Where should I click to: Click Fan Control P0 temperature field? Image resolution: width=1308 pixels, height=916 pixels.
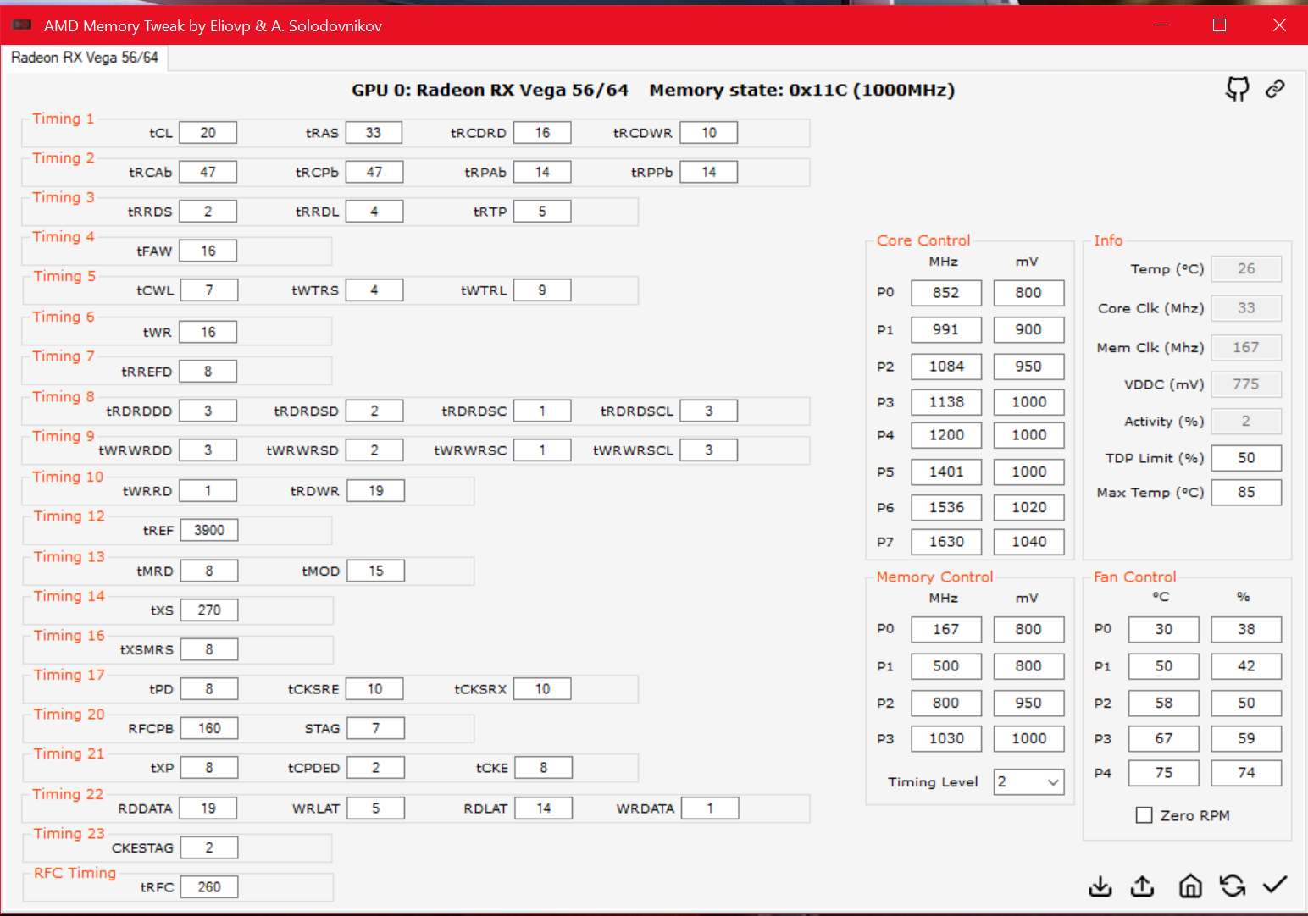click(x=1164, y=629)
